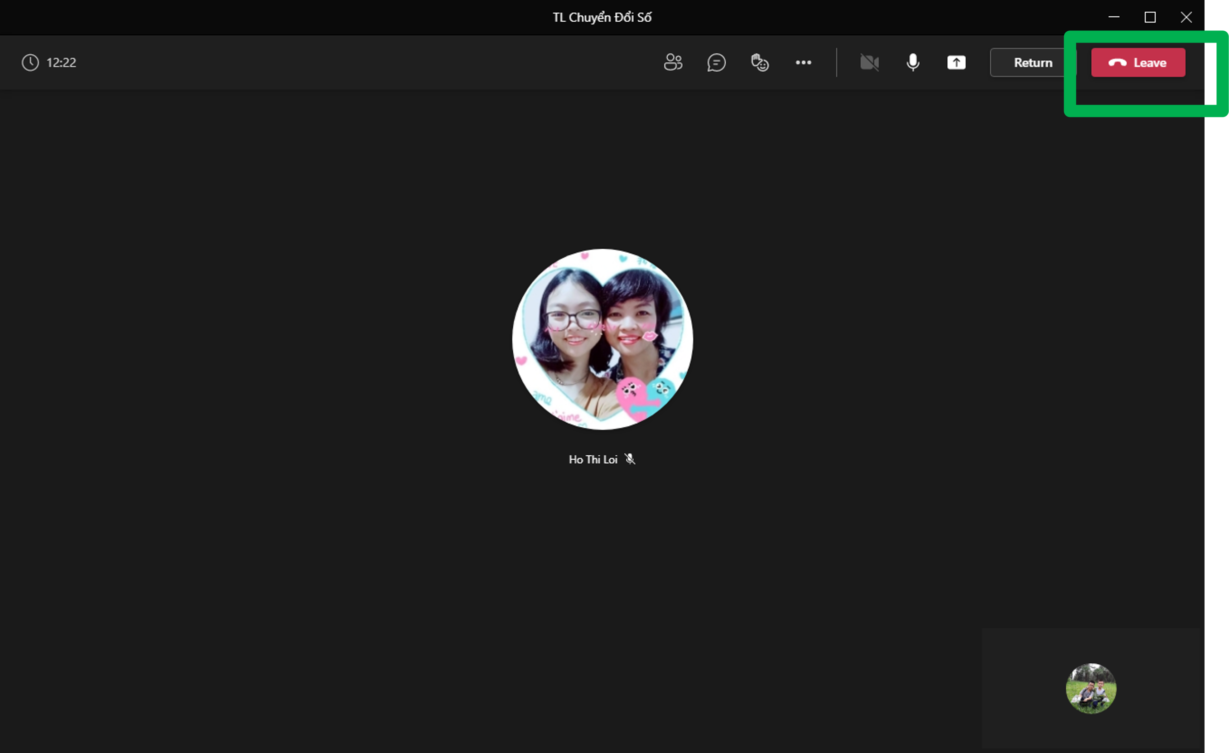Click the TL Chuyển Đổi Số window title

point(602,18)
